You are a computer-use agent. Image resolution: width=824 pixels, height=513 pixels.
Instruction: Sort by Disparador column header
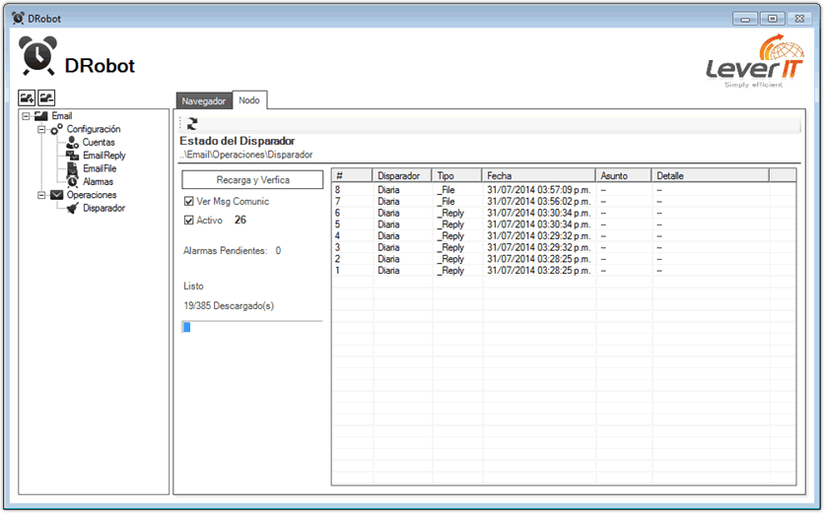point(401,176)
